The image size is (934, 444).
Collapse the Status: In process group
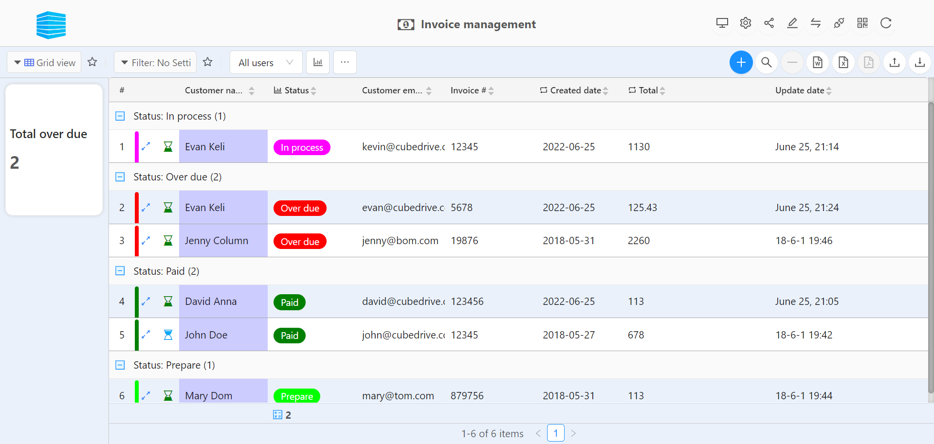[x=120, y=116]
